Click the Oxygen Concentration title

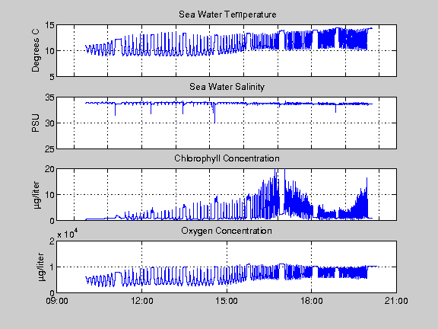227,231
